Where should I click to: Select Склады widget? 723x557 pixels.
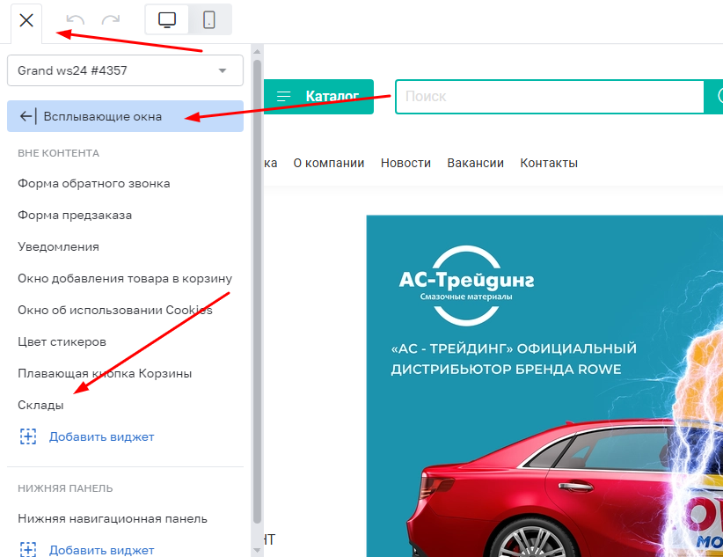[40, 405]
